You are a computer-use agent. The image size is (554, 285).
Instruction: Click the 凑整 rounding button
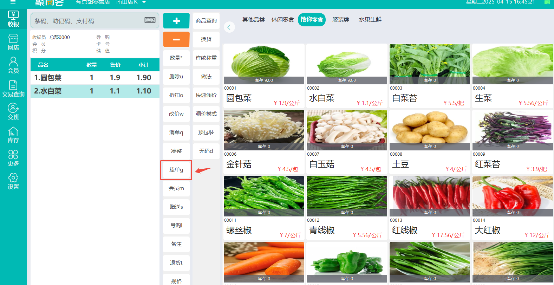tap(176, 151)
